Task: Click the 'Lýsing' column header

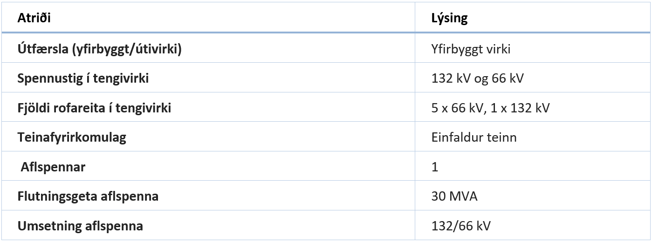Action: coord(449,18)
